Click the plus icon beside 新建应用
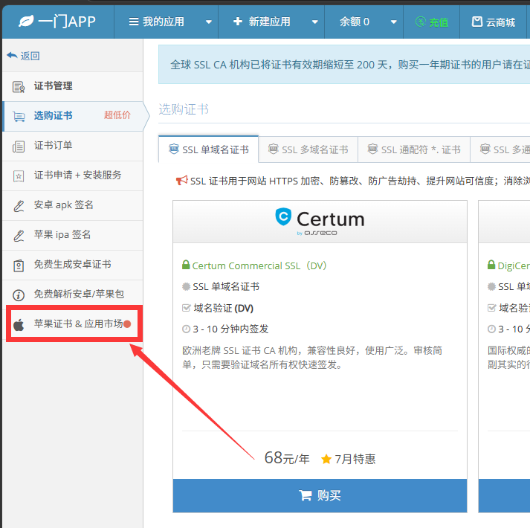530x528 pixels. [x=238, y=22]
